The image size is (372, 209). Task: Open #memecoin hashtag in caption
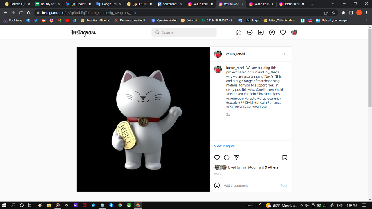coord(235,98)
